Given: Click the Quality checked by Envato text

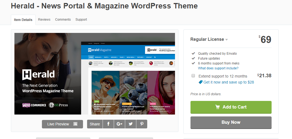Looking at the screenshot, I should (x=217, y=54).
